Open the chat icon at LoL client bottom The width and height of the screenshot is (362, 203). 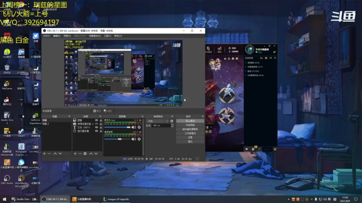(x=247, y=149)
